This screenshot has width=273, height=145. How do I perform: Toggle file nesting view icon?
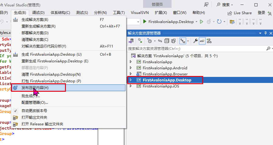pos(183,41)
